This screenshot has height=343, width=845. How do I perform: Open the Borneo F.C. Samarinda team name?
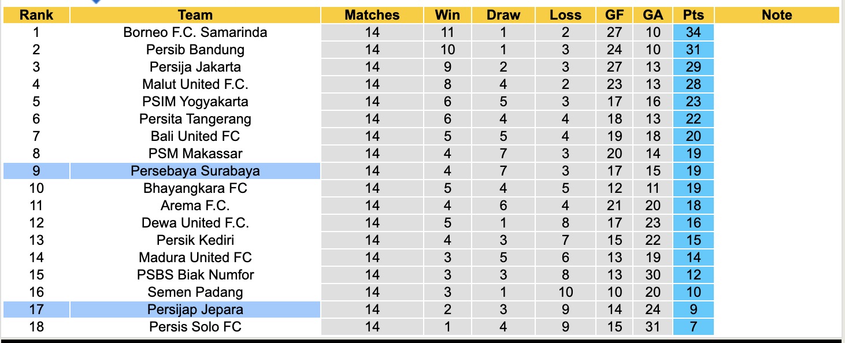point(195,32)
